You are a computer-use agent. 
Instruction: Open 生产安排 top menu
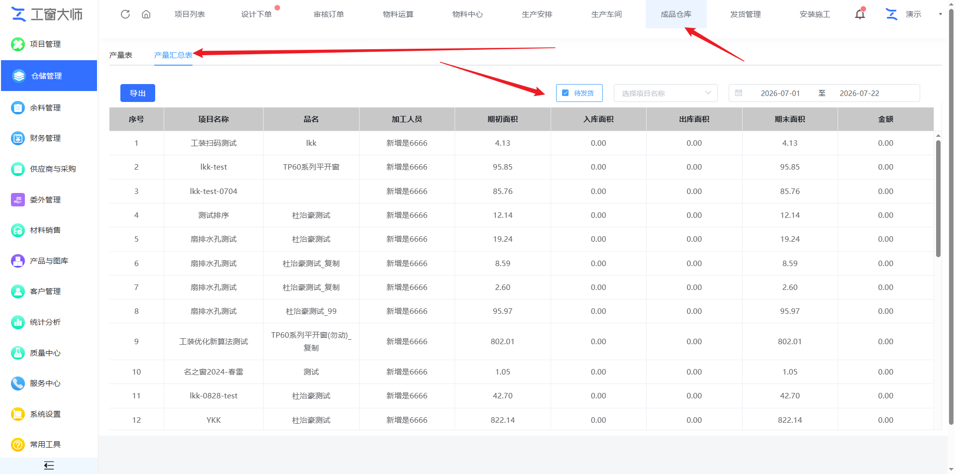tap(537, 14)
